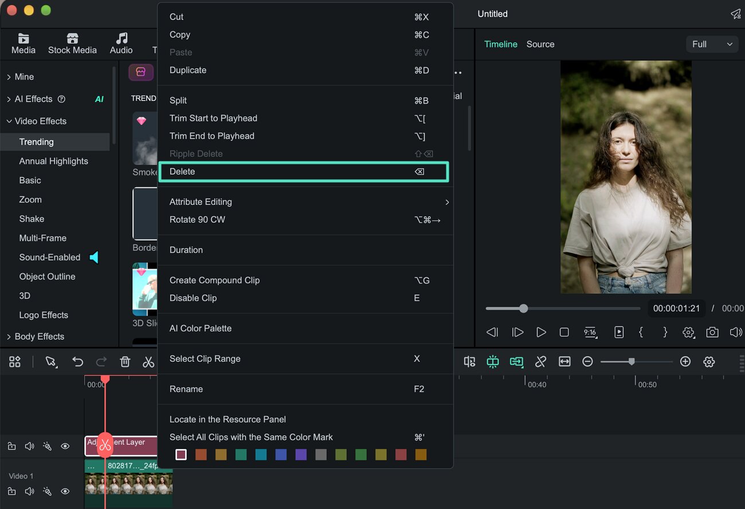745x509 pixels.
Task: Hide the Adjustment Layer track with its eye icon
Action: [x=65, y=446]
